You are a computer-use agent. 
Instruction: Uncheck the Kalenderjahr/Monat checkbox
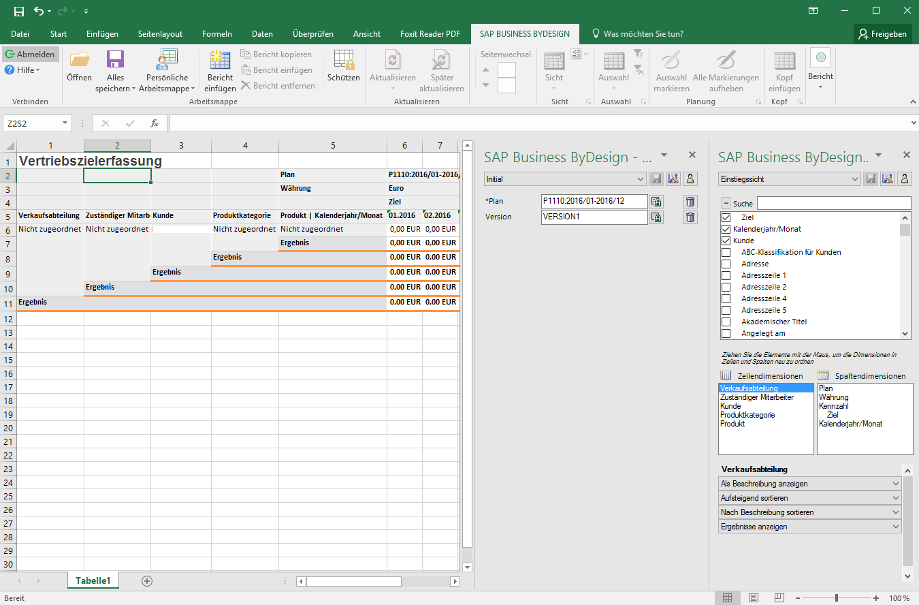click(726, 229)
